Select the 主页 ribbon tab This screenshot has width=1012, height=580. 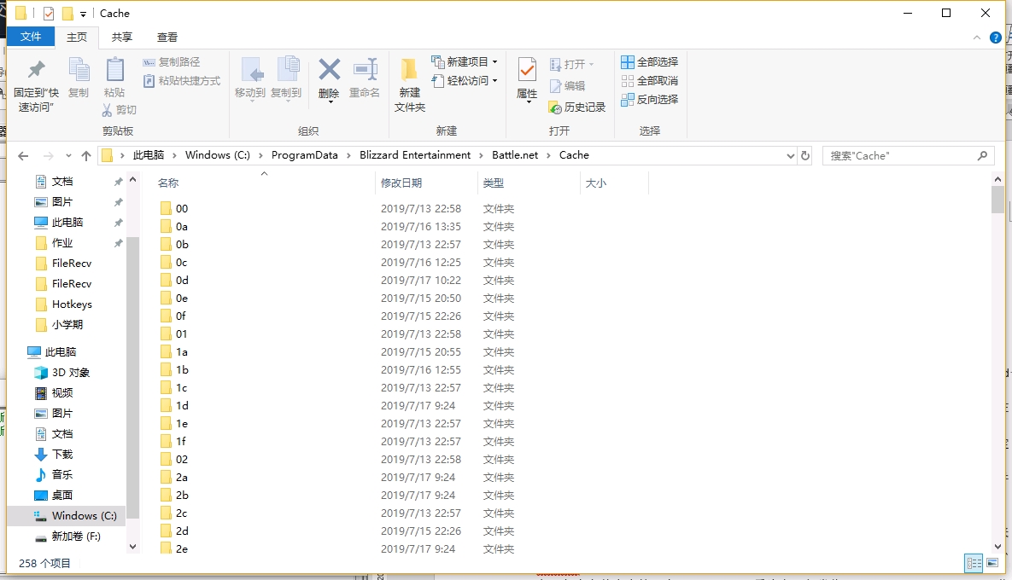77,38
